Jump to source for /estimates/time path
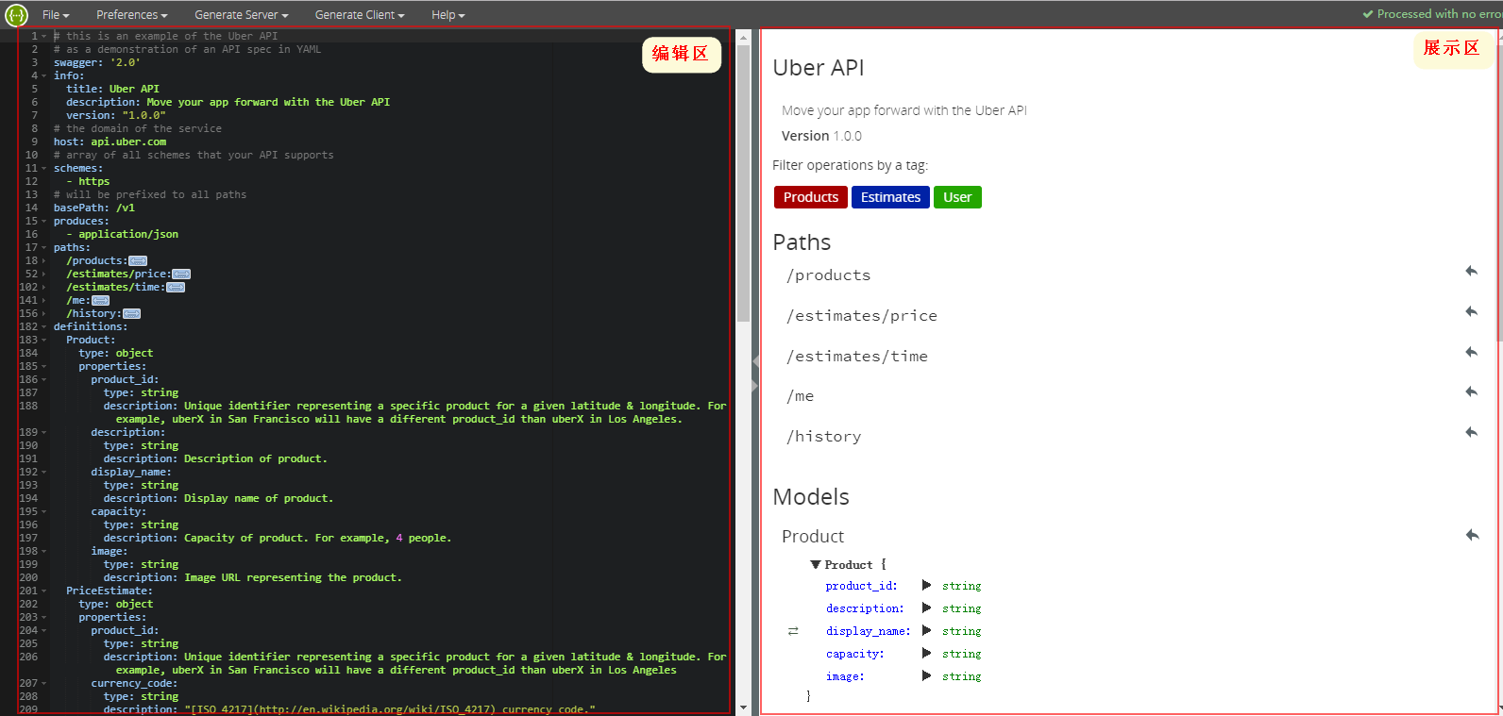Viewport: 1503px width, 716px height. [1471, 353]
